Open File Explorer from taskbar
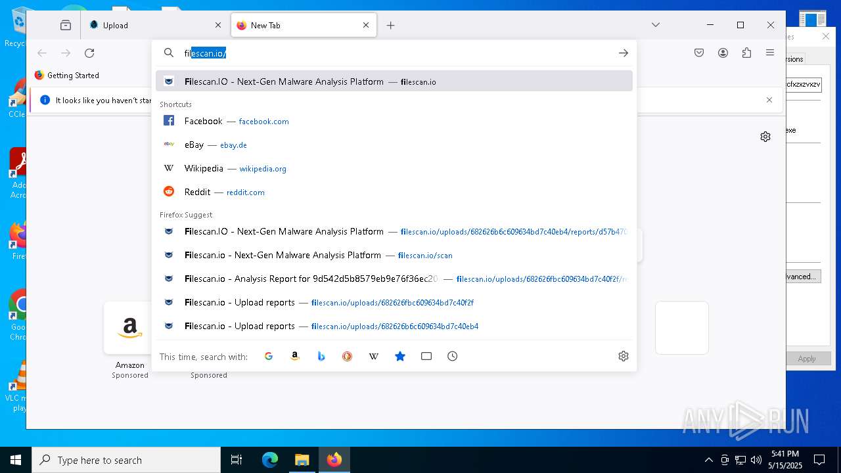 point(302,460)
